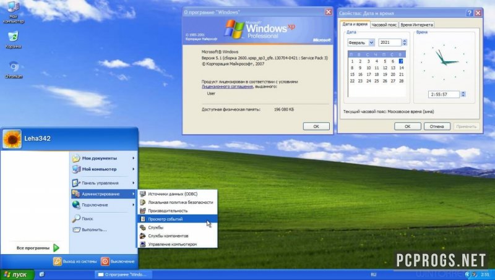Open Службы submenu item
This screenshot has height=280, width=495.
(x=178, y=227)
